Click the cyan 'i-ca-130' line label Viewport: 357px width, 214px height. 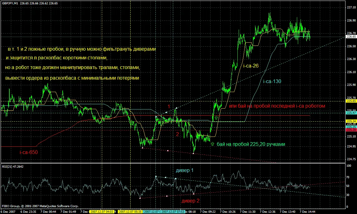272,81
